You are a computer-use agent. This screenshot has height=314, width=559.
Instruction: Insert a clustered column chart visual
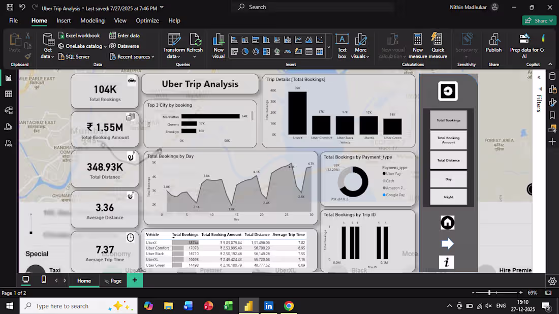(266, 40)
